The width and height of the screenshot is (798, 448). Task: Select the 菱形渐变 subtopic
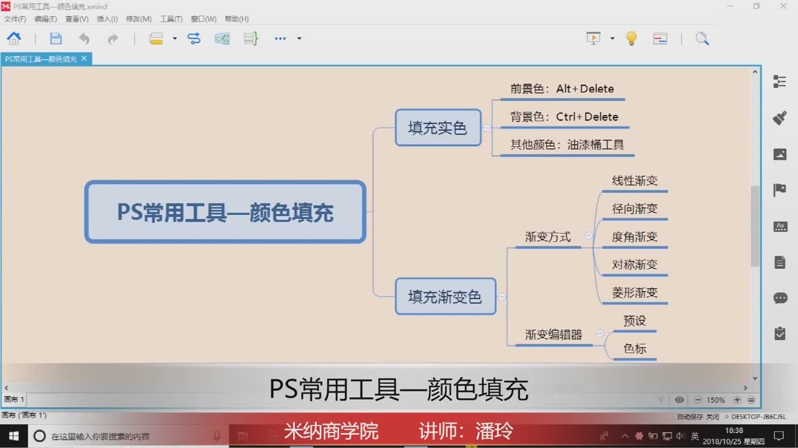(635, 293)
